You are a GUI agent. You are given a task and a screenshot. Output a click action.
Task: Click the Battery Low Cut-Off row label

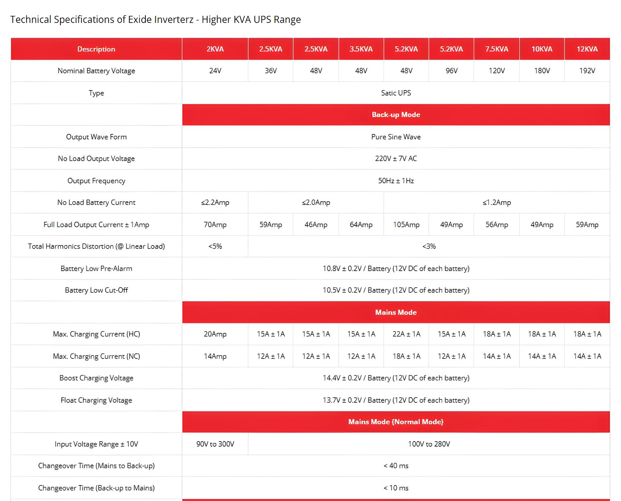[x=96, y=290]
